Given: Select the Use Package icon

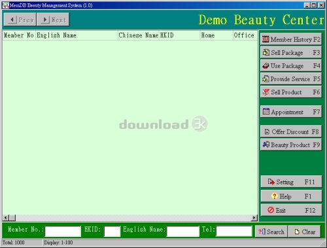Looking at the screenshot, I should click(x=266, y=66).
